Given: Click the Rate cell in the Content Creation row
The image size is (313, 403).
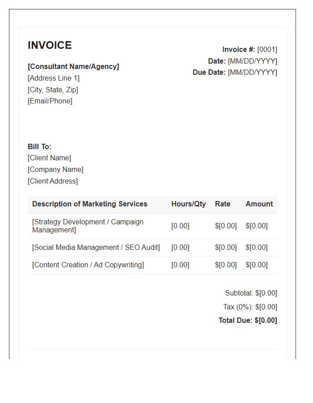Looking at the screenshot, I should 226,265.
